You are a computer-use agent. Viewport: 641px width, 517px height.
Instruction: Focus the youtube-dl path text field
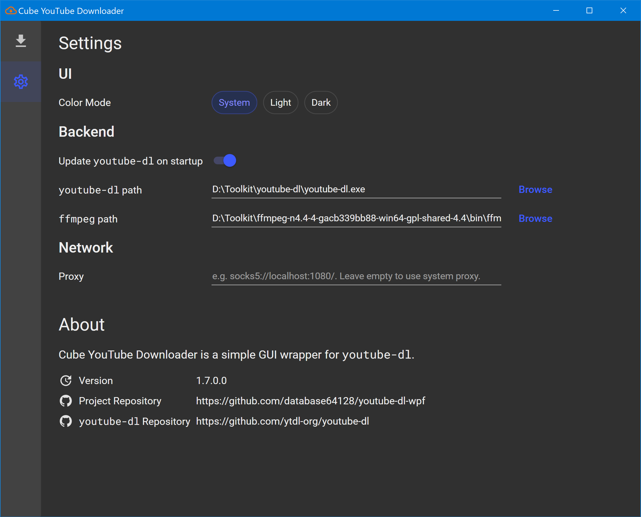pyautogui.click(x=356, y=189)
